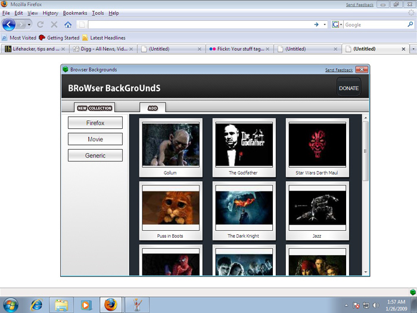The width and height of the screenshot is (417, 313).
Task: Click the search magnifier icon
Action: pyautogui.click(x=410, y=24)
